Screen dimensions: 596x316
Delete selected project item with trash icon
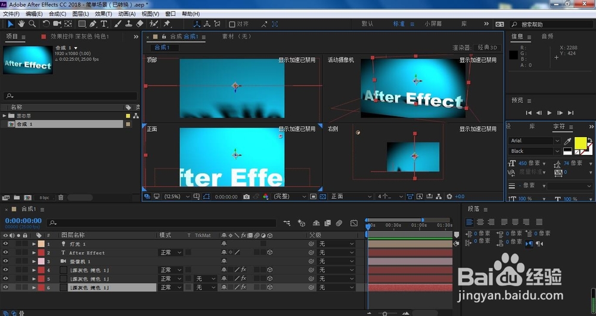click(x=60, y=198)
